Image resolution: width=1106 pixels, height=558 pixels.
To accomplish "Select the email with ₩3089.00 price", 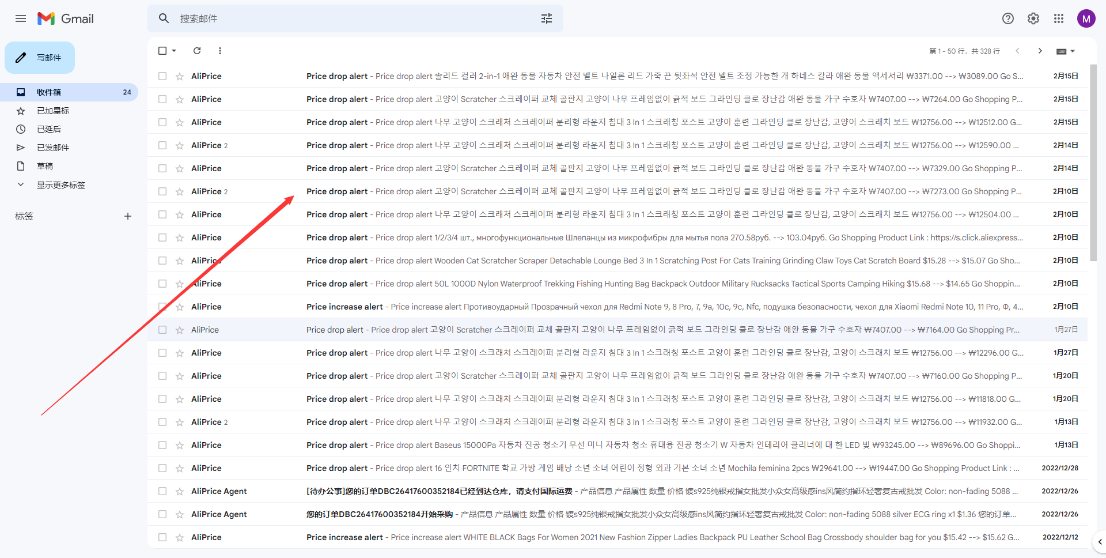I will [x=162, y=76].
